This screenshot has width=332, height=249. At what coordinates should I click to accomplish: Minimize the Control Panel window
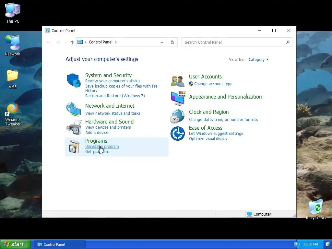[x=259, y=30]
